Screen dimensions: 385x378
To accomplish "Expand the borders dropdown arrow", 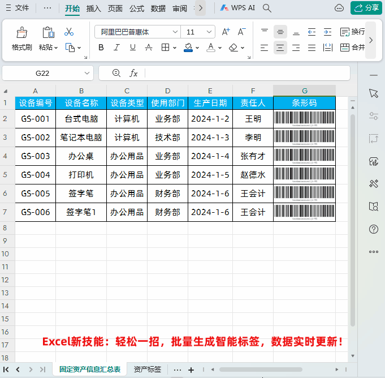I will point(175,48).
